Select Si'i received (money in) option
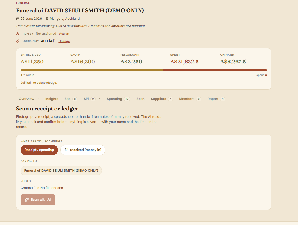298x225 pixels. tap(83, 150)
